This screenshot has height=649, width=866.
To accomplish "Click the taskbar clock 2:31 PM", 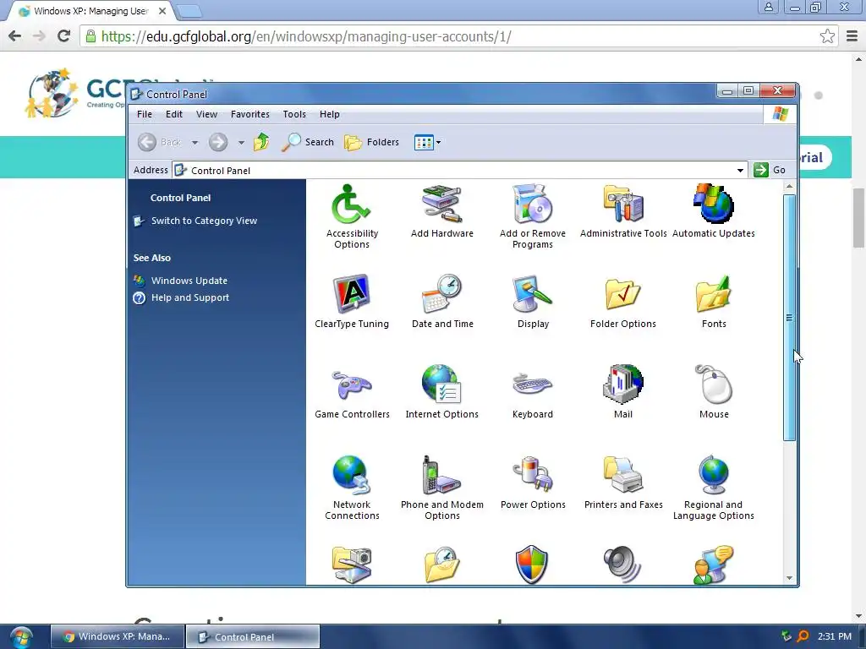I will [x=835, y=636].
